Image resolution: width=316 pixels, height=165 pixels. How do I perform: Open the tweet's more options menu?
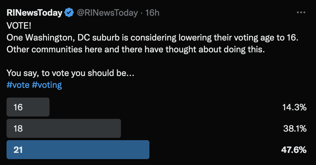click(301, 13)
